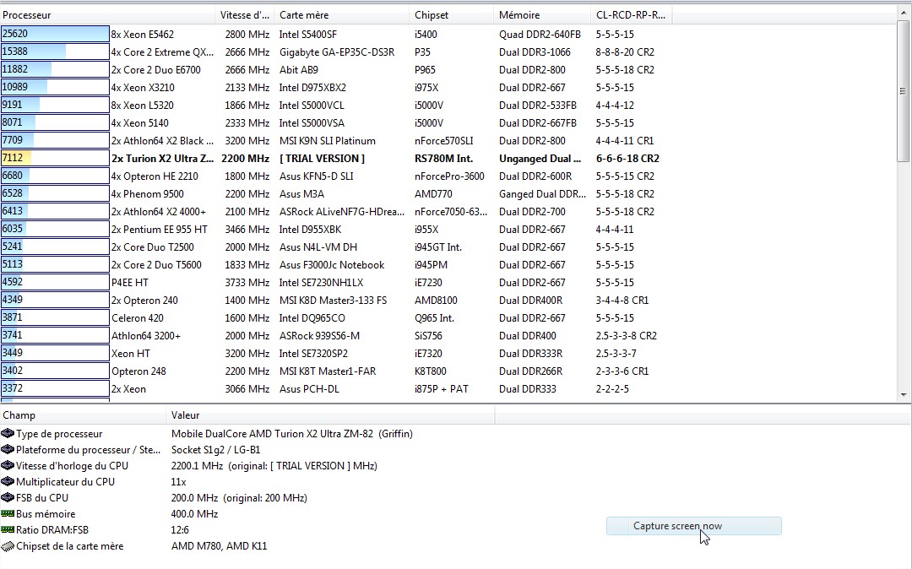Click icon beside FSB du CPU

[8, 497]
